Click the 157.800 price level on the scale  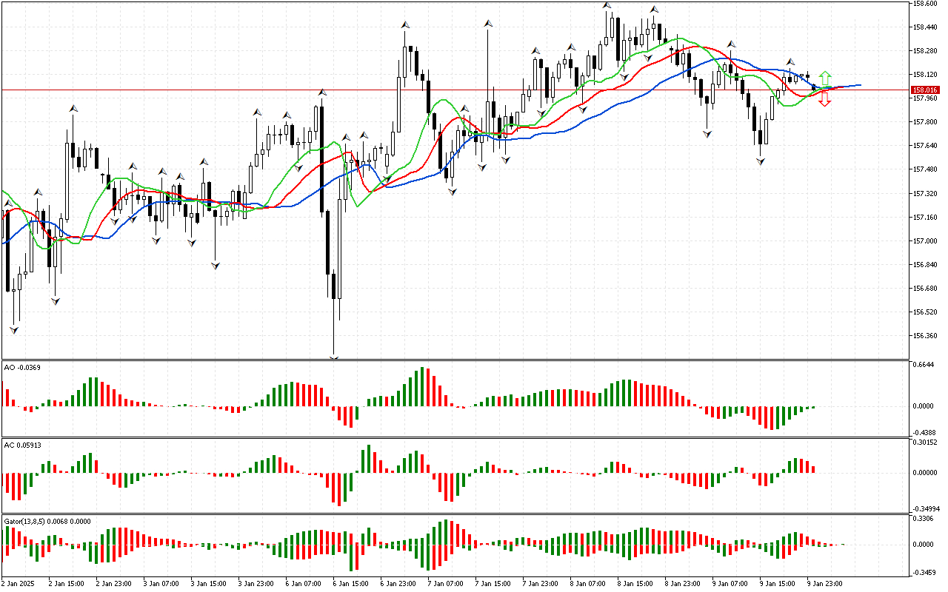coord(927,122)
